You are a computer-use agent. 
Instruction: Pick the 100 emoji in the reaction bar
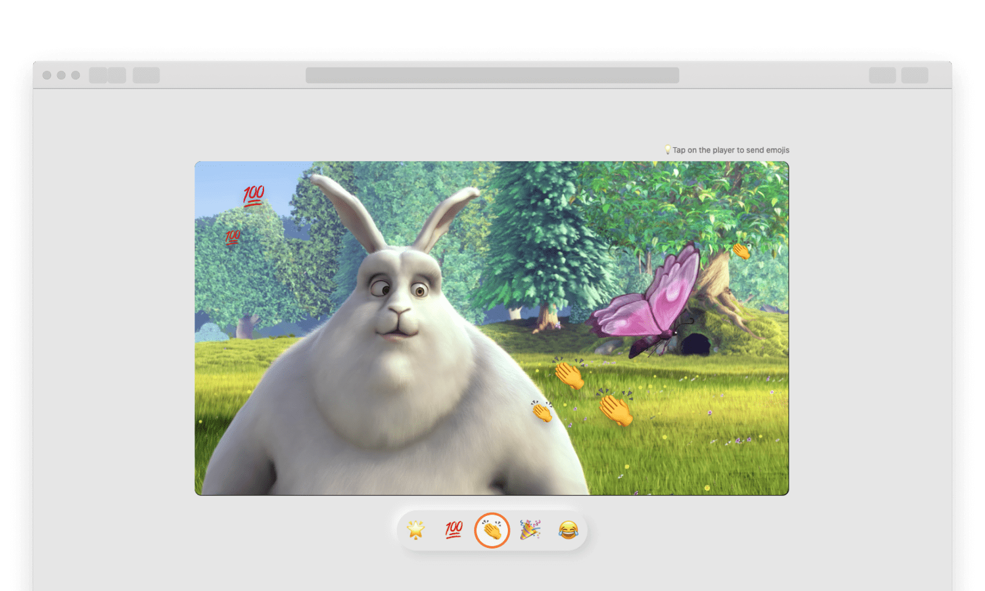[454, 530]
